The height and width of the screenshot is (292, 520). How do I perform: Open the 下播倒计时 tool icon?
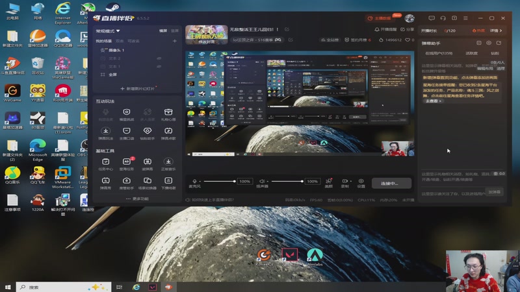(168, 183)
